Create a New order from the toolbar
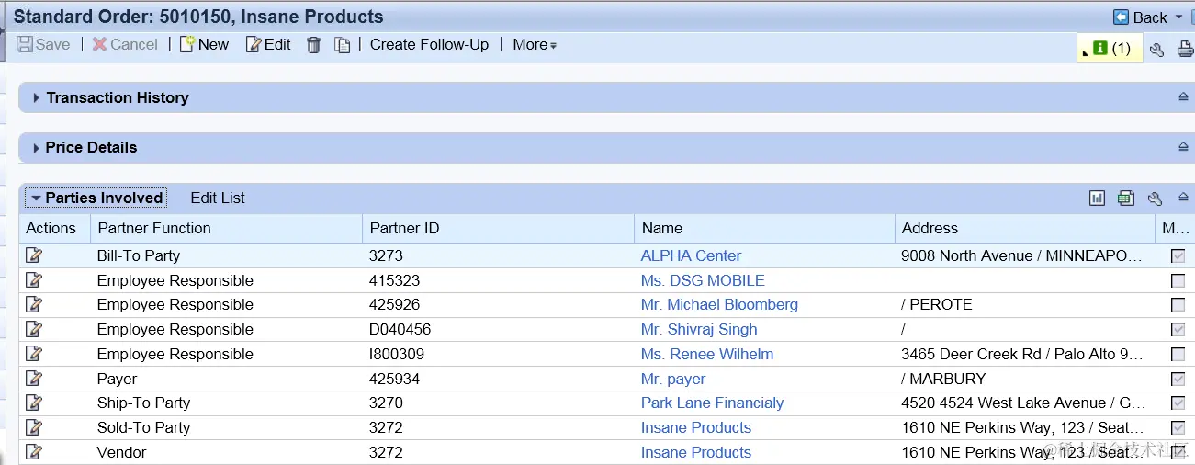 click(204, 44)
